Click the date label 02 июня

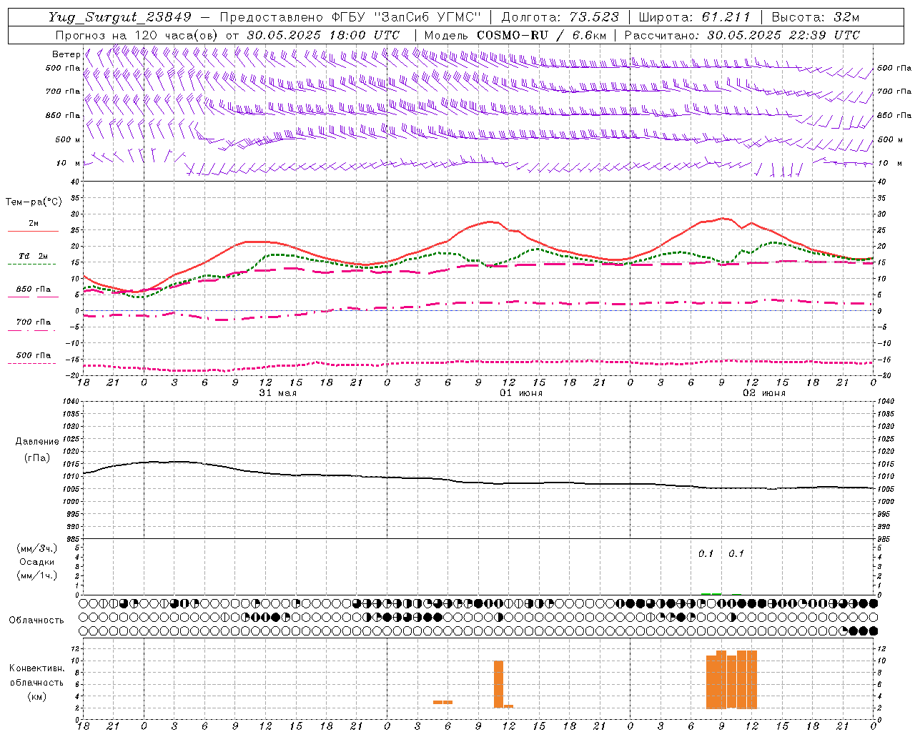click(x=764, y=393)
